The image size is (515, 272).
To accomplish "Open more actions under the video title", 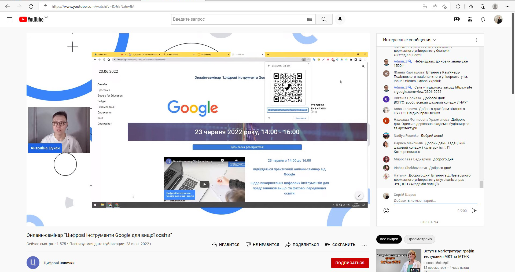I will click(x=364, y=245).
